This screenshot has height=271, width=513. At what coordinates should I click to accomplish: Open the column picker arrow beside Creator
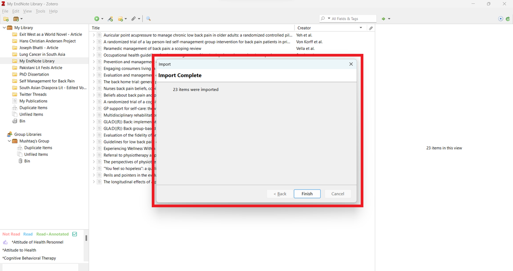[x=361, y=28]
